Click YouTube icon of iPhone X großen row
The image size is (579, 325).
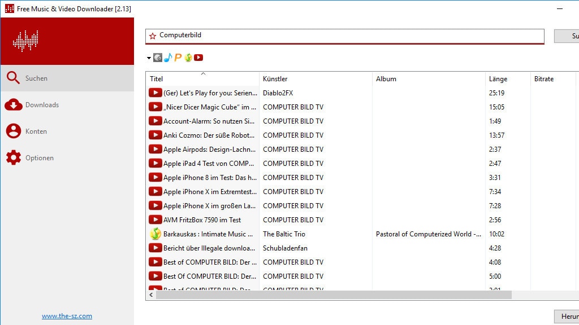pos(155,205)
